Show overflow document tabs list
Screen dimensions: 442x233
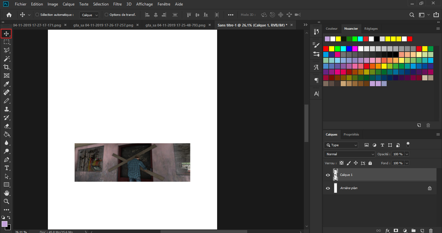click(305, 25)
